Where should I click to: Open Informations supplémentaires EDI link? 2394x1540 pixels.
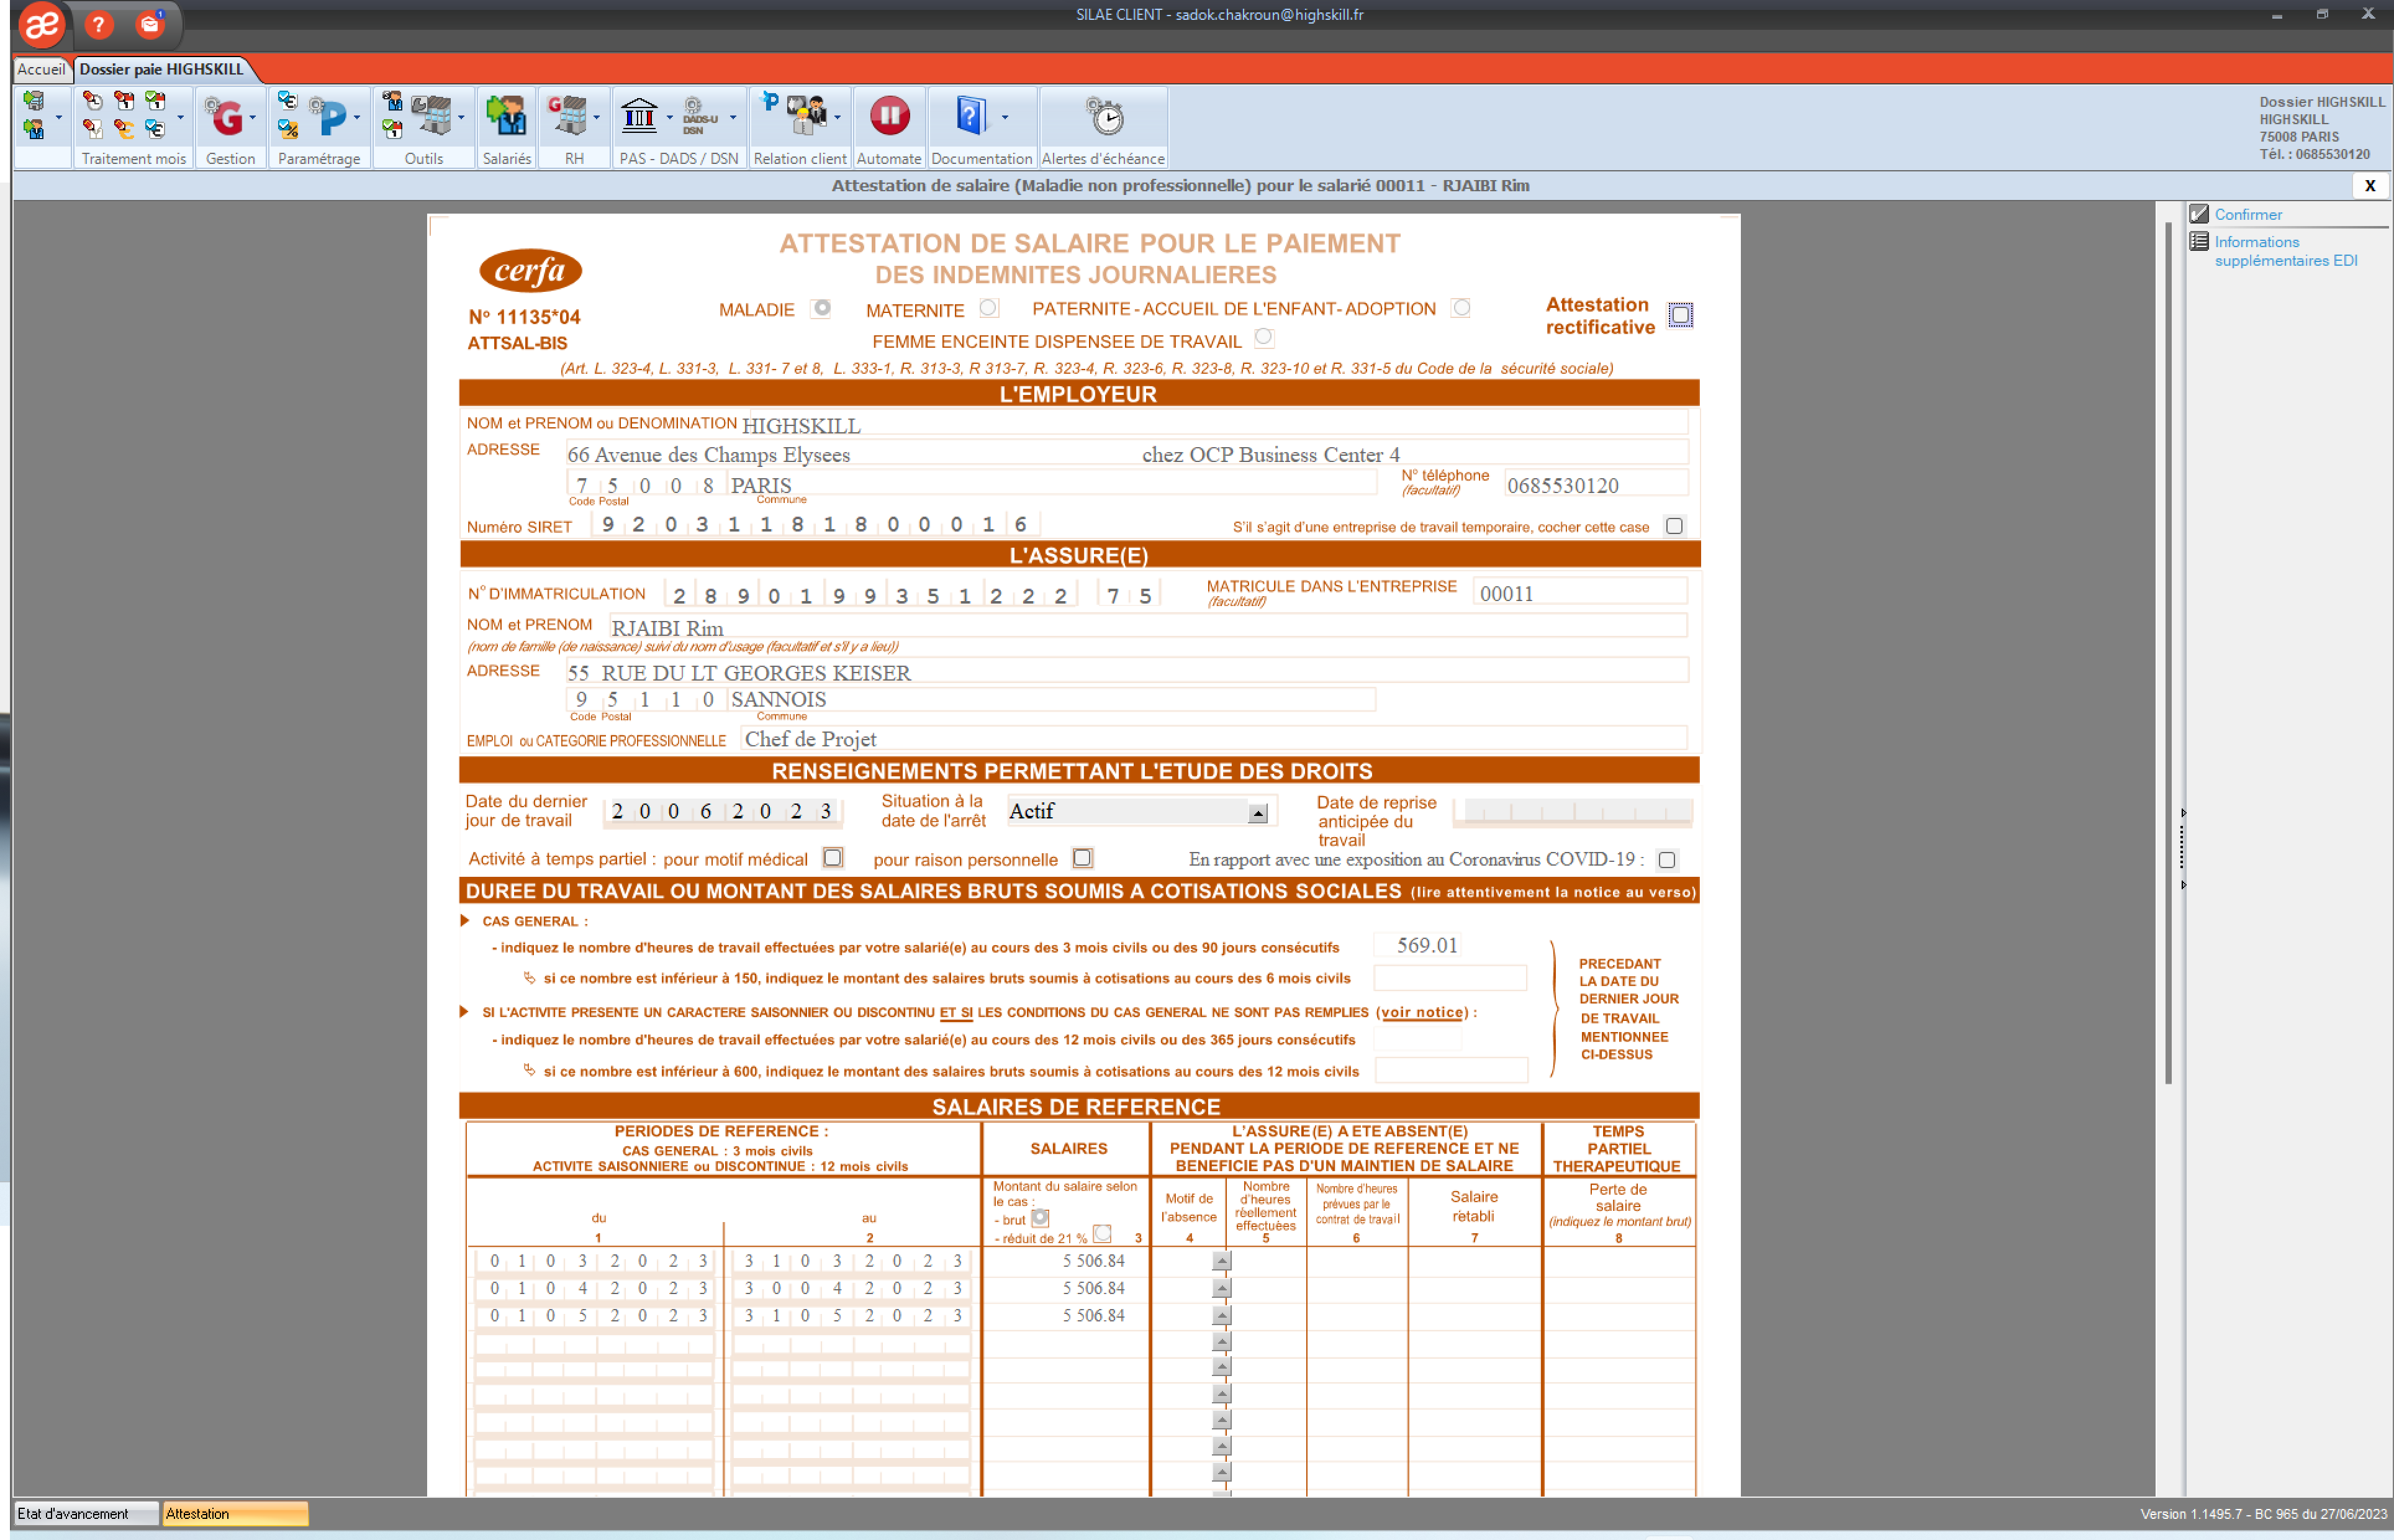pos(2285,251)
